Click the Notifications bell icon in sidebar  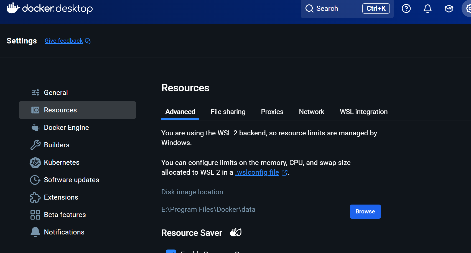click(35, 232)
